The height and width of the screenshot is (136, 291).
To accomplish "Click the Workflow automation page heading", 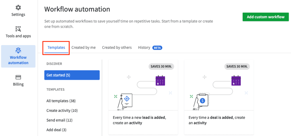I will (77, 9).
